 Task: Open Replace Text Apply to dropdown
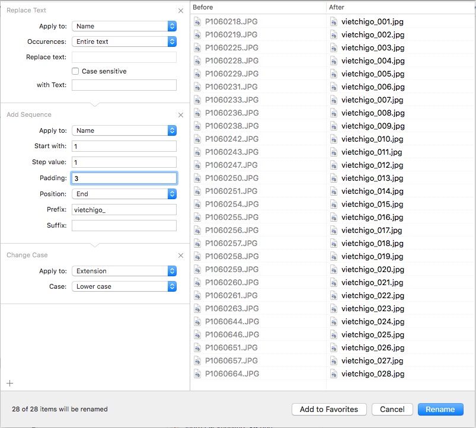point(124,26)
